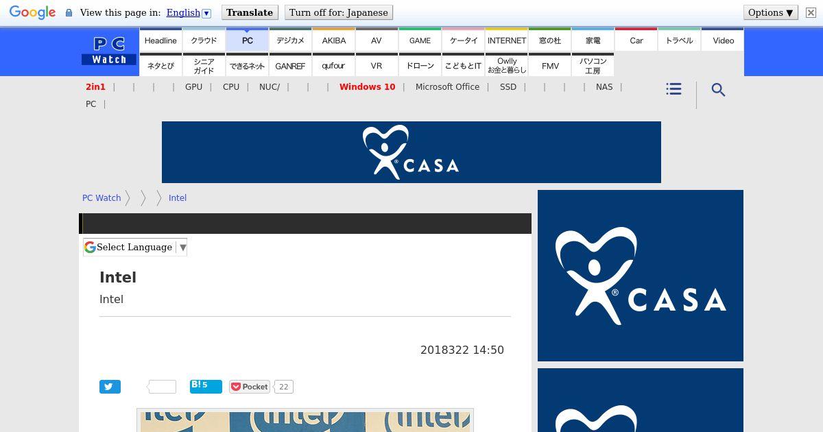
Task: Open the 家電 tab
Action: tap(593, 40)
